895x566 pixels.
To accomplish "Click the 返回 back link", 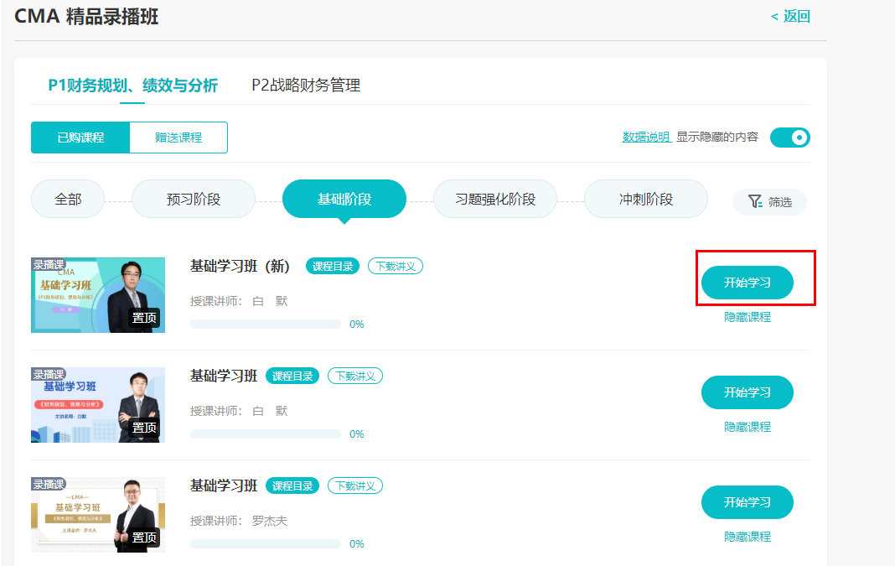I will click(x=790, y=16).
